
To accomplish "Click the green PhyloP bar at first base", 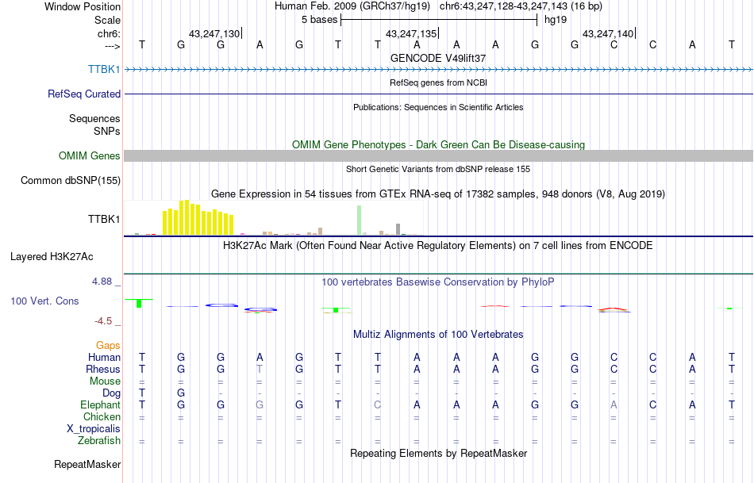I will [x=139, y=303].
